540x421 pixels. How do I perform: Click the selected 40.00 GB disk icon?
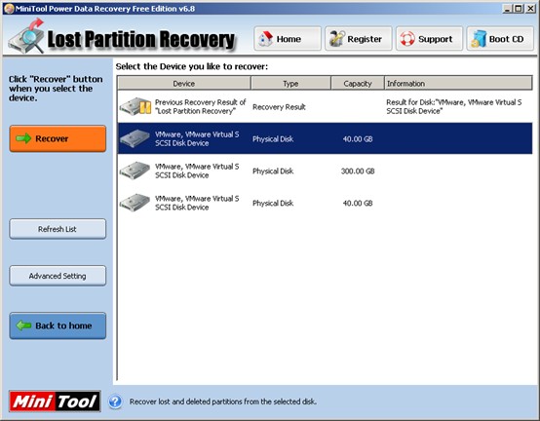pos(135,138)
